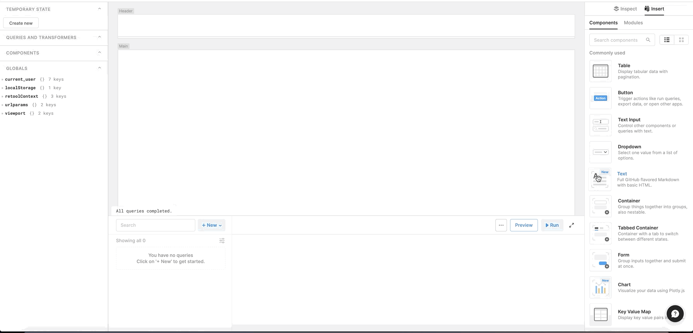
Task: Select the Text Input component icon
Action: pyautogui.click(x=601, y=125)
